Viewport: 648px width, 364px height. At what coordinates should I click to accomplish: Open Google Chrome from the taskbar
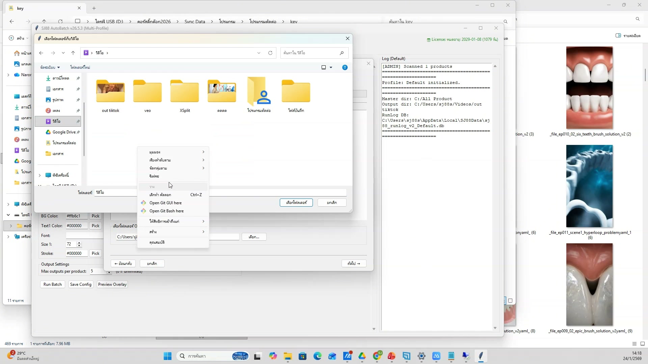pyautogui.click(x=377, y=356)
